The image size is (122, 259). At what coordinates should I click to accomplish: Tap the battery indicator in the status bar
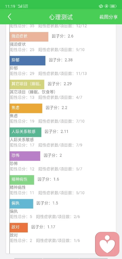point(113,6)
